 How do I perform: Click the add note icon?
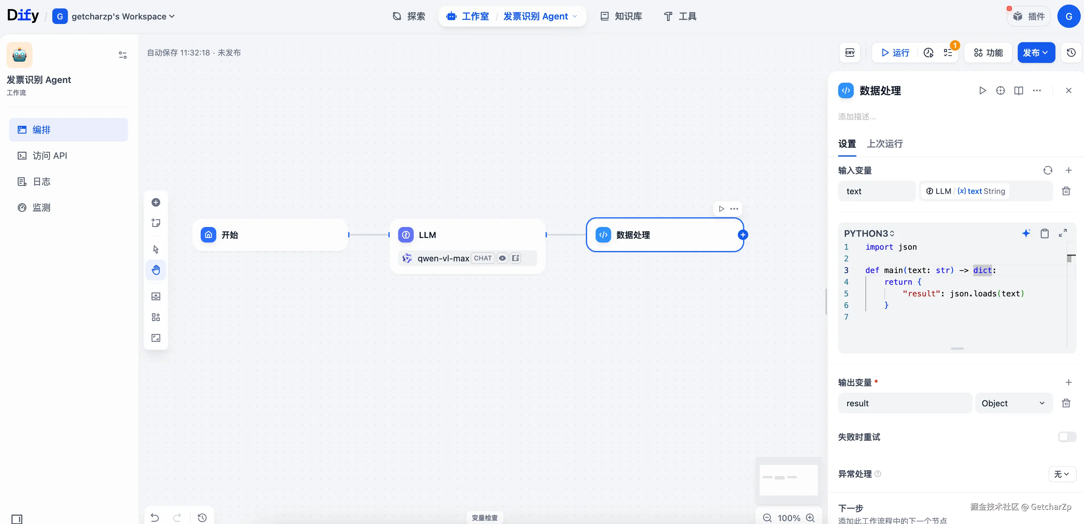click(156, 223)
